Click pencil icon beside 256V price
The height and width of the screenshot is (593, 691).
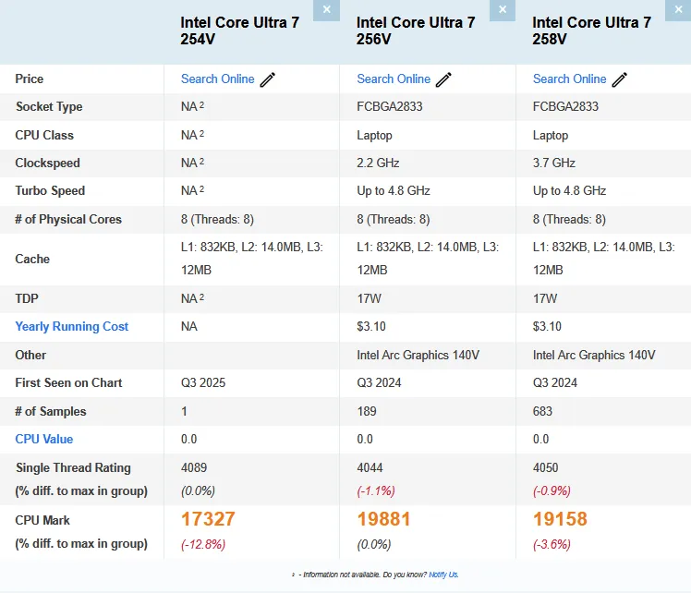point(443,79)
